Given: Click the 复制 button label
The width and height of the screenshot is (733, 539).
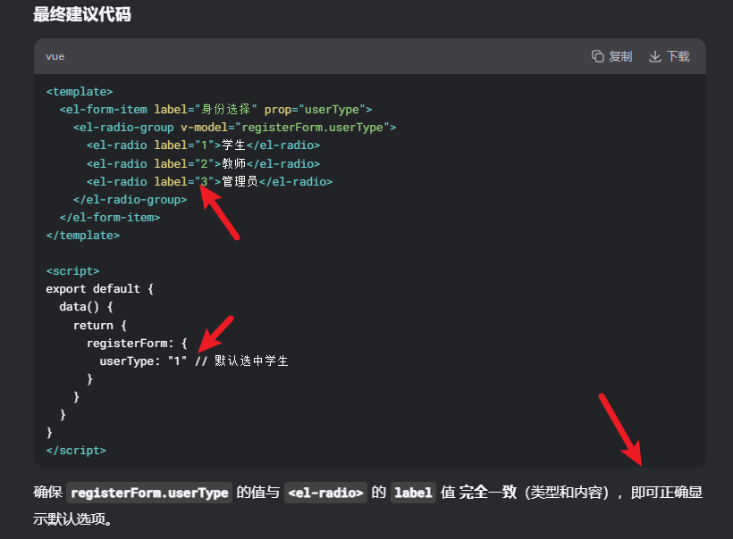Looking at the screenshot, I should [620, 56].
